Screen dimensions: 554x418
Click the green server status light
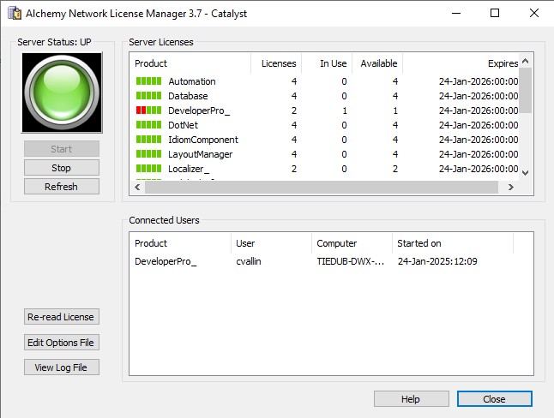point(62,93)
